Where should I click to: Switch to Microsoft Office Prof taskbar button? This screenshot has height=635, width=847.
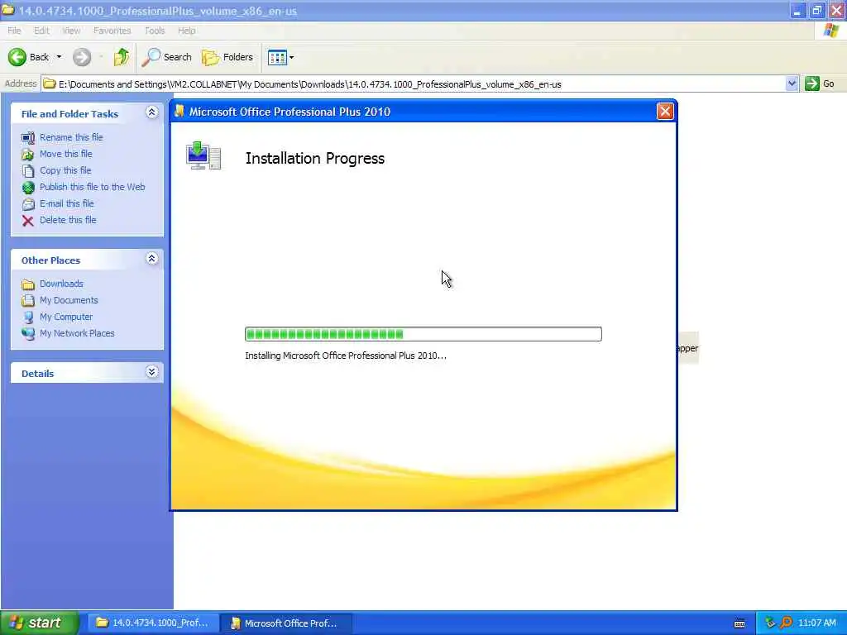coord(286,623)
